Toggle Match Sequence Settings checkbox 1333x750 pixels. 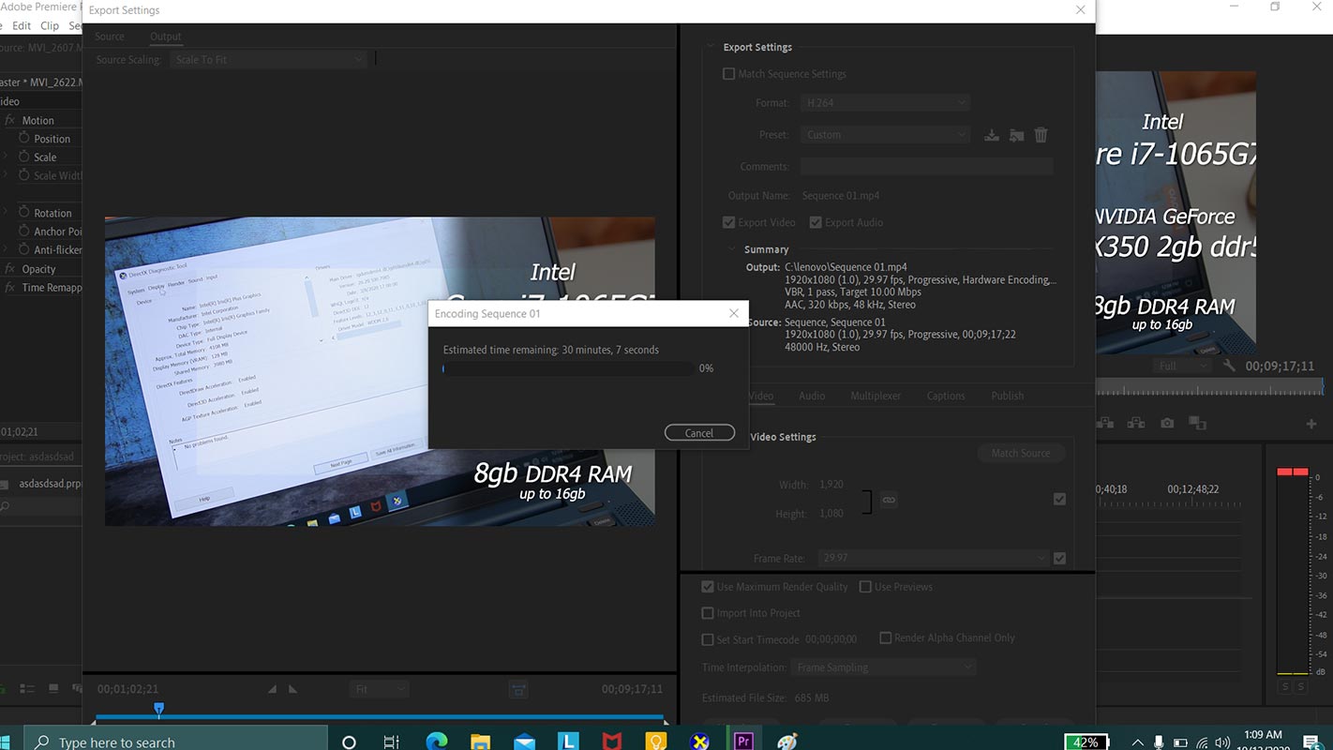click(728, 74)
